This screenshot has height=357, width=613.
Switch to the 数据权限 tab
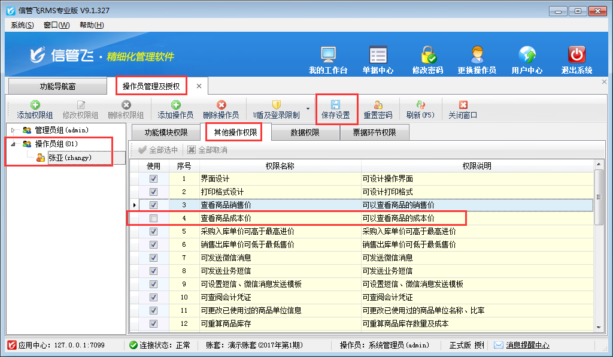pos(305,133)
